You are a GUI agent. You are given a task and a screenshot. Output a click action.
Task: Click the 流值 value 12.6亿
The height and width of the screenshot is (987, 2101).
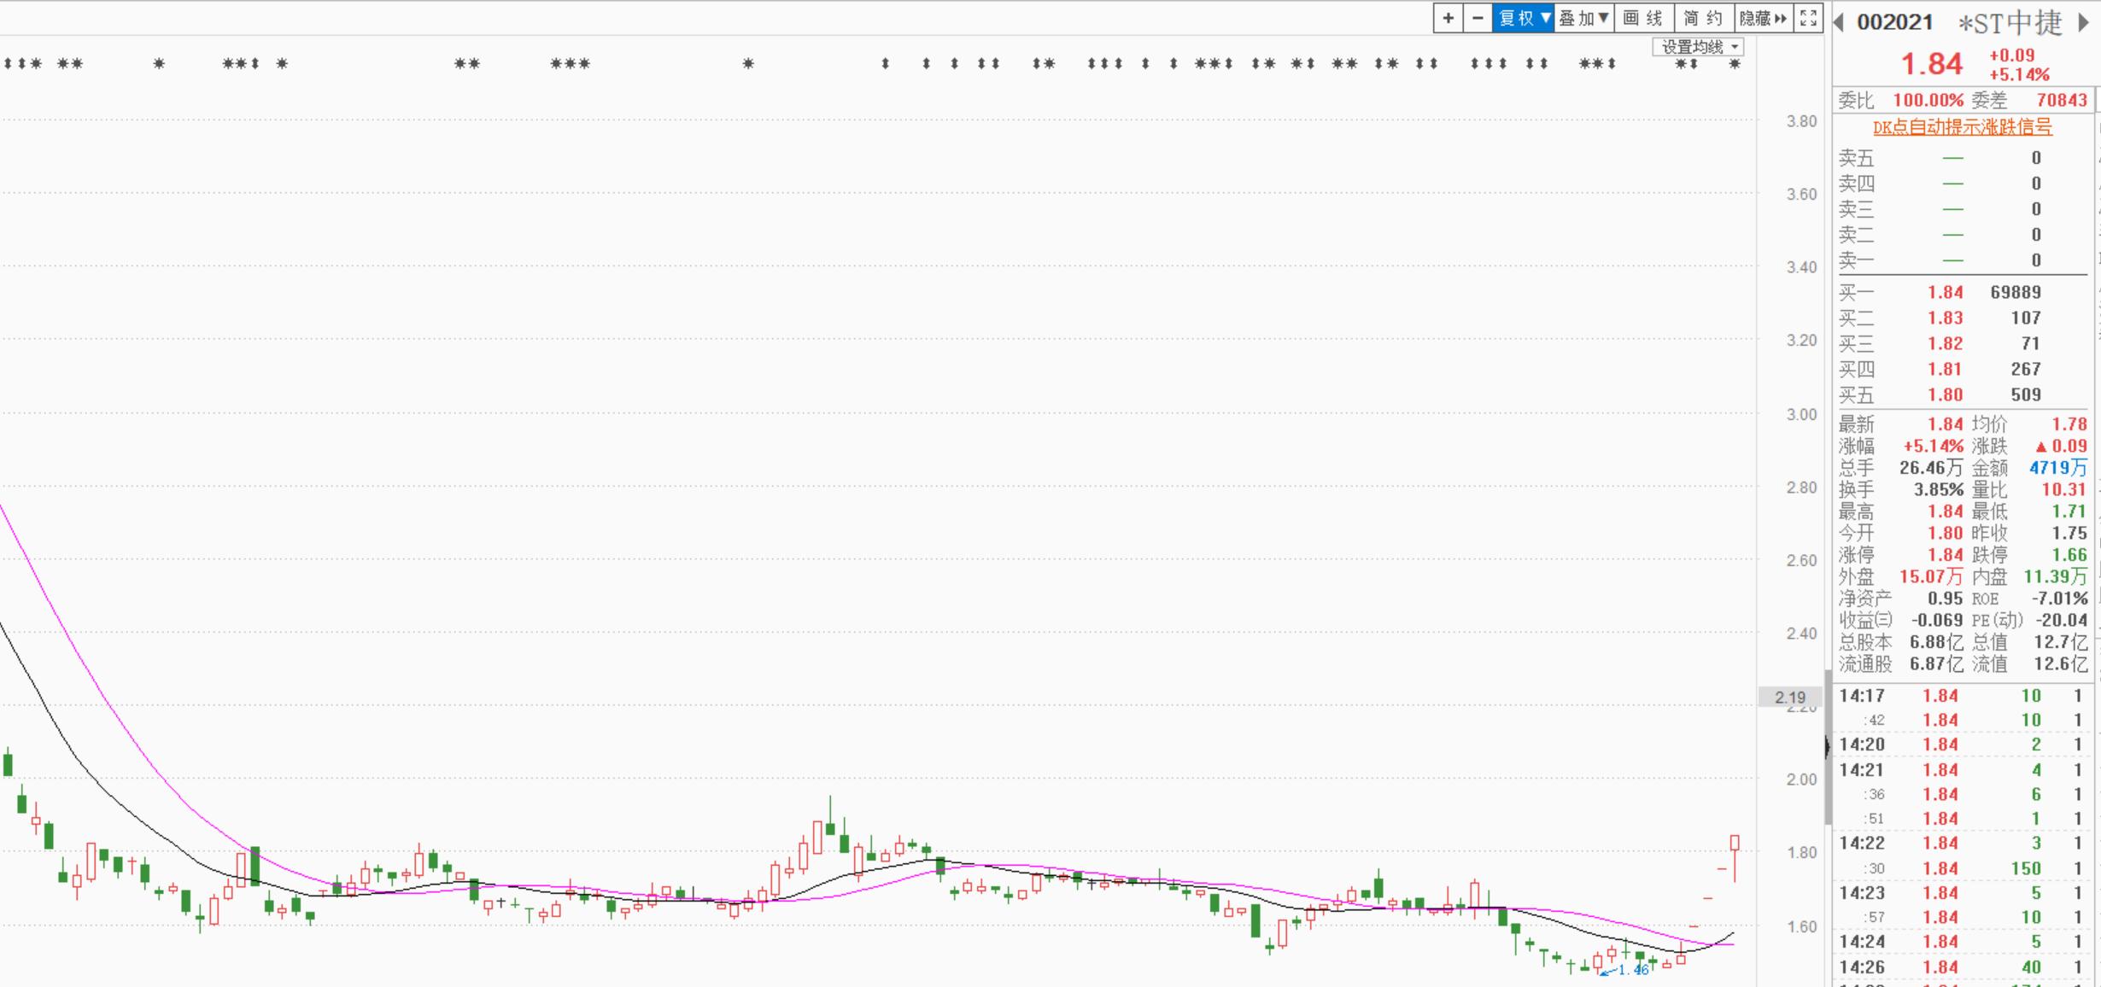tap(2061, 664)
